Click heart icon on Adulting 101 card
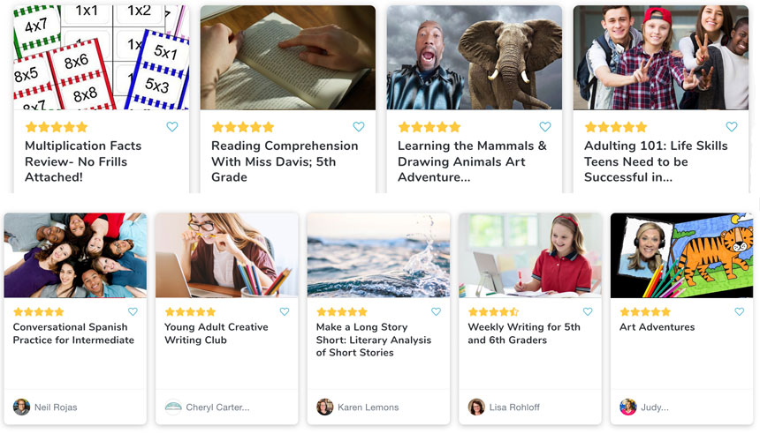The width and height of the screenshot is (760, 441). 732,127
